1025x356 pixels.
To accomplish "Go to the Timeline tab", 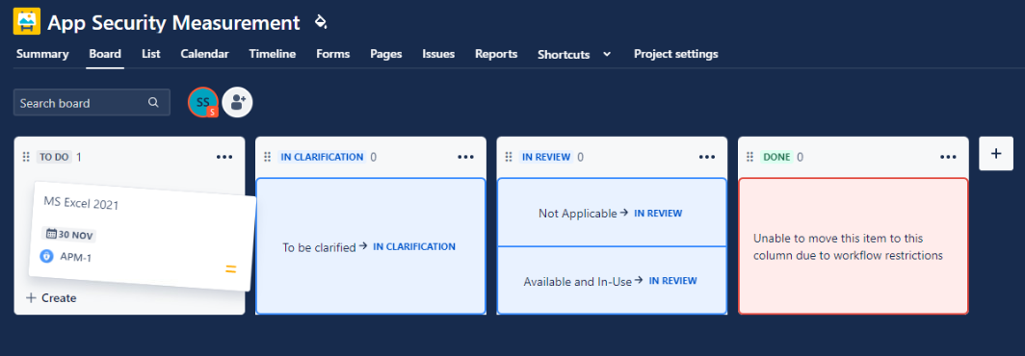I will click(273, 54).
